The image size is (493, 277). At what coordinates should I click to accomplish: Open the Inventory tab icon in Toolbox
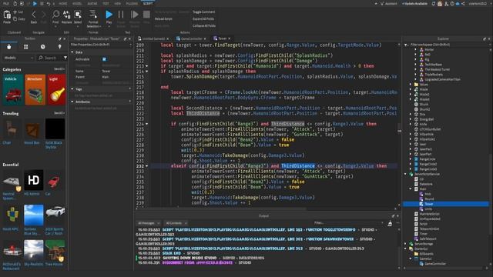click(8, 47)
